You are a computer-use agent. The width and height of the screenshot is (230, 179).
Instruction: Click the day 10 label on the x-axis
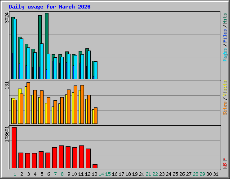point(74,174)
